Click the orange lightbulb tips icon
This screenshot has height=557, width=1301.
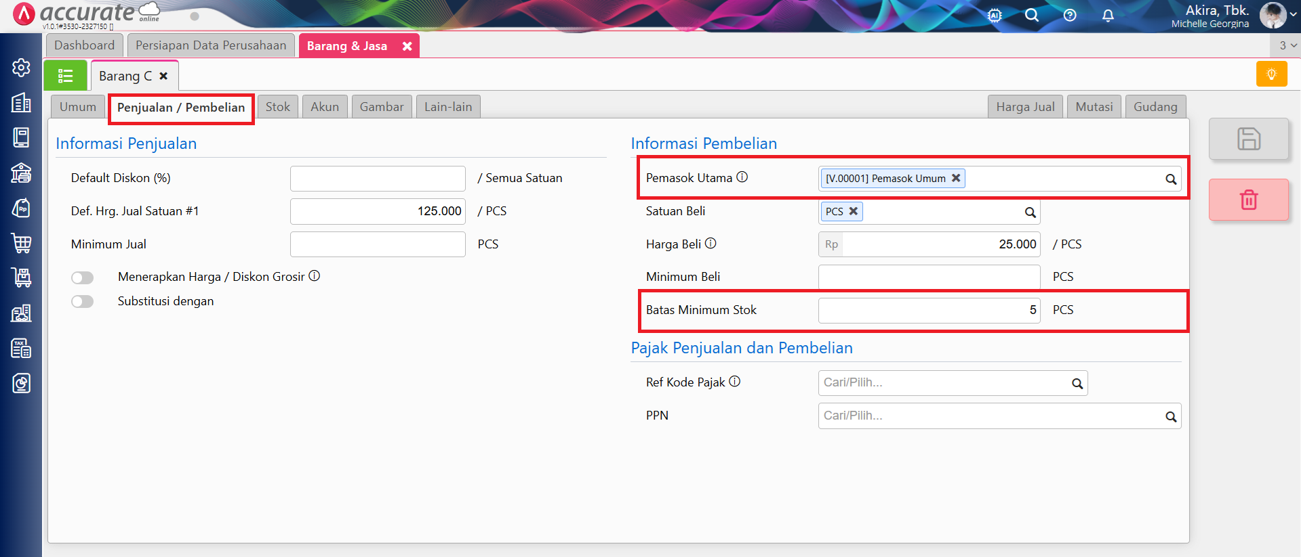click(1271, 74)
